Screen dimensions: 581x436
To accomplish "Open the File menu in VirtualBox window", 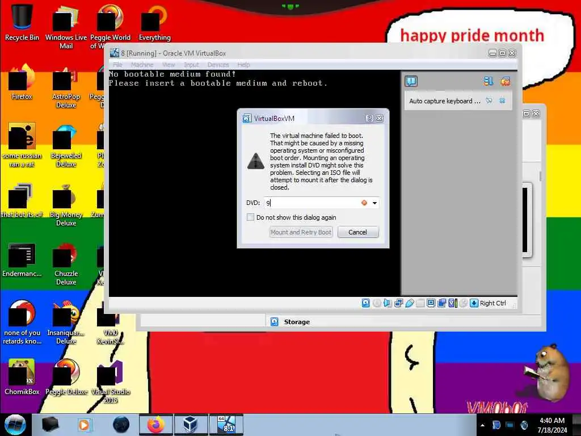I will point(118,65).
